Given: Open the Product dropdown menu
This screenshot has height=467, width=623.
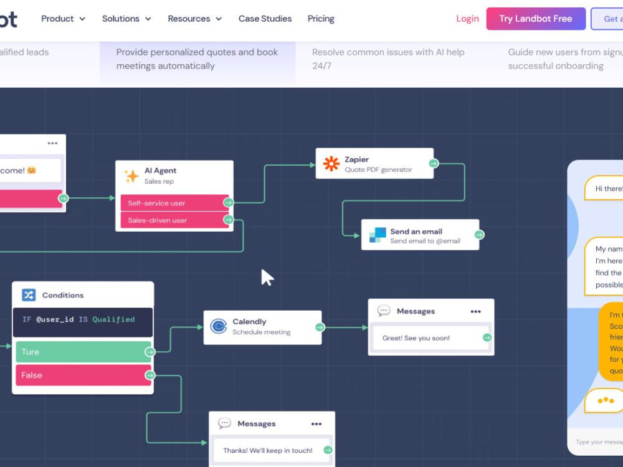Looking at the screenshot, I should tap(63, 19).
